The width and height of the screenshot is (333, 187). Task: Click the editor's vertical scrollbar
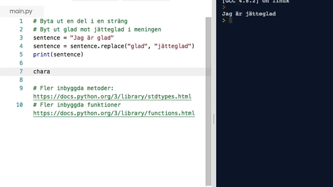[208, 97]
